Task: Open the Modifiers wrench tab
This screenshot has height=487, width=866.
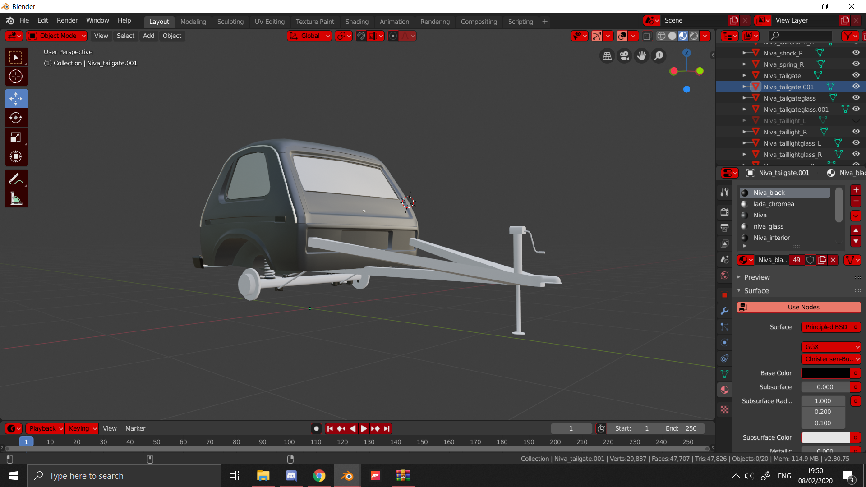Action: tap(724, 311)
